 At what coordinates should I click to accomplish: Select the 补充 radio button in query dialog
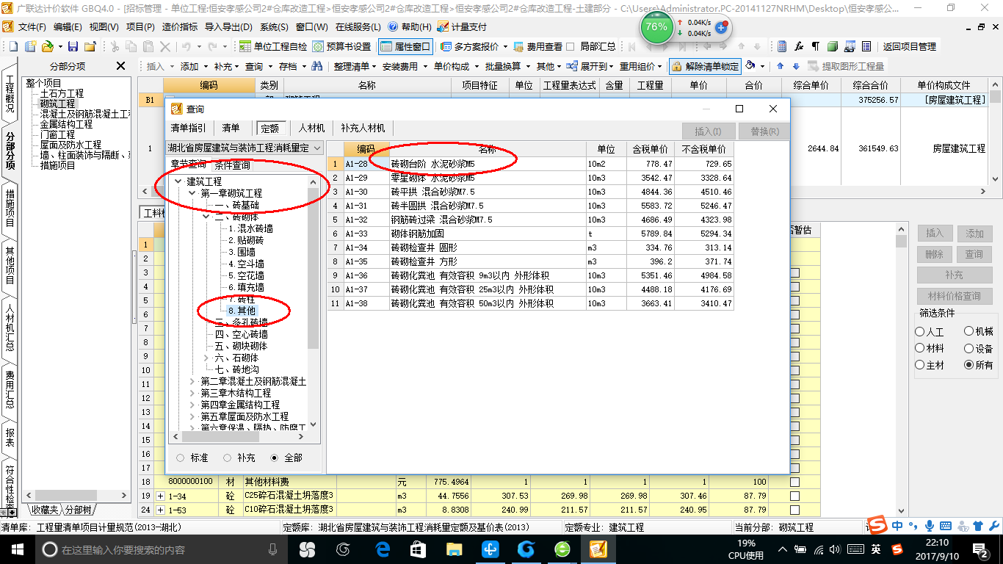pos(228,458)
